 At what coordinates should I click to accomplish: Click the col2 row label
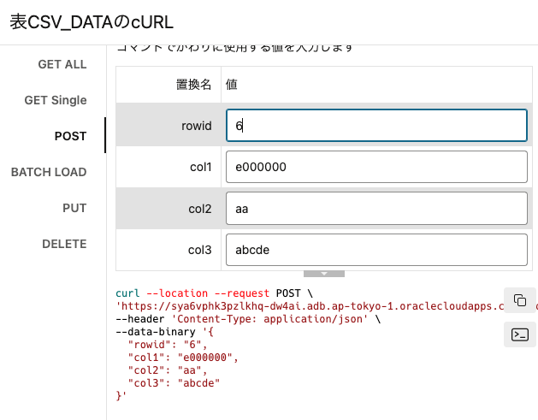pyautogui.click(x=199, y=209)
